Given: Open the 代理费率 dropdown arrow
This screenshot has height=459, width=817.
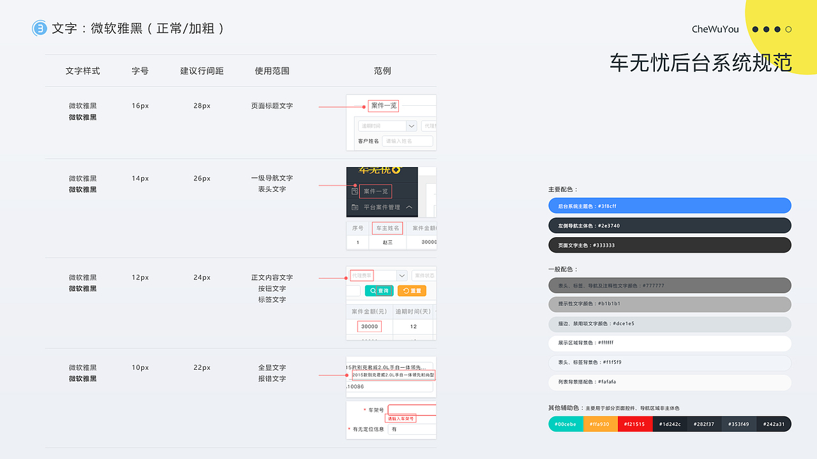Looking at the screenshot, I should point(401,275).
